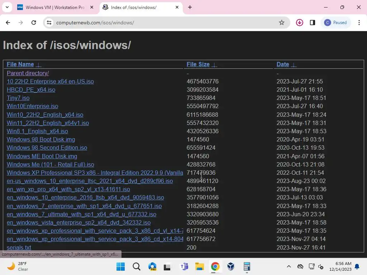Click file size value 4675403776

[202, 81]
